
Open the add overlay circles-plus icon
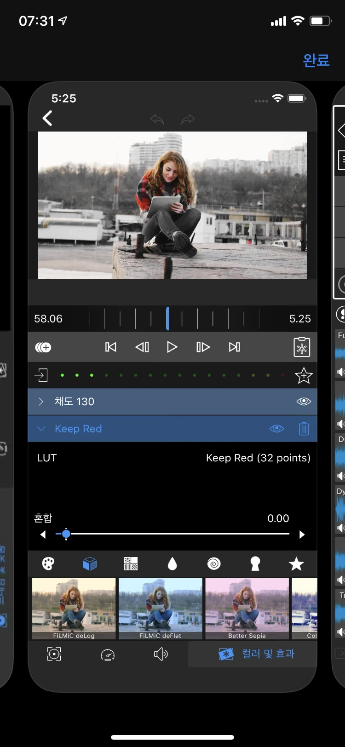pyautogui.click(x=43, y=347)
